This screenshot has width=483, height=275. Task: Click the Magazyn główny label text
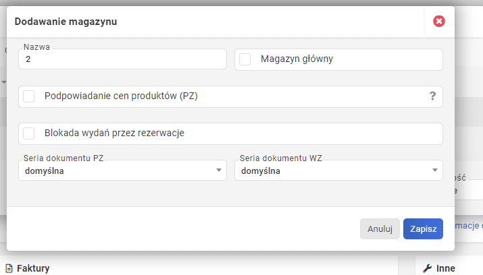pos(297,59)
